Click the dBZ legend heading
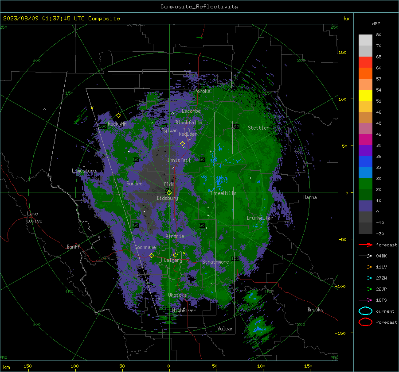 tap(376, 23)
